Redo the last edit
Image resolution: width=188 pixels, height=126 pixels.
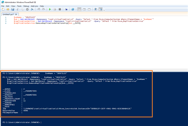click(x=43, y=9)
